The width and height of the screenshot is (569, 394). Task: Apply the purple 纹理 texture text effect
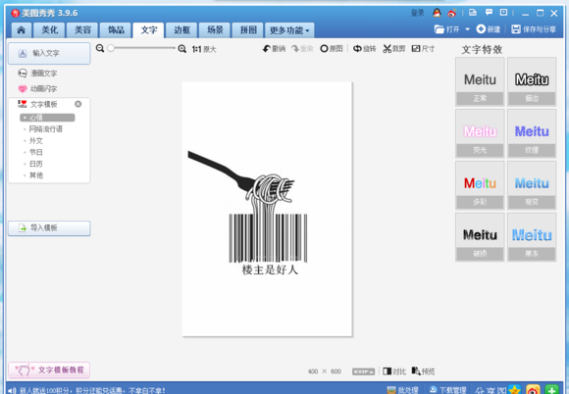tap(532, 133)
